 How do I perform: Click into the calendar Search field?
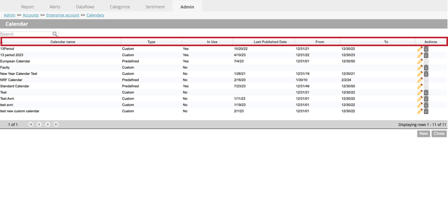click(25, 34)
